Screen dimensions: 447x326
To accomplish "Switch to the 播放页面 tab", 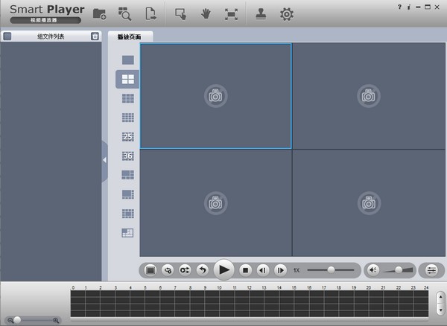I will click(x=129, y=36).
